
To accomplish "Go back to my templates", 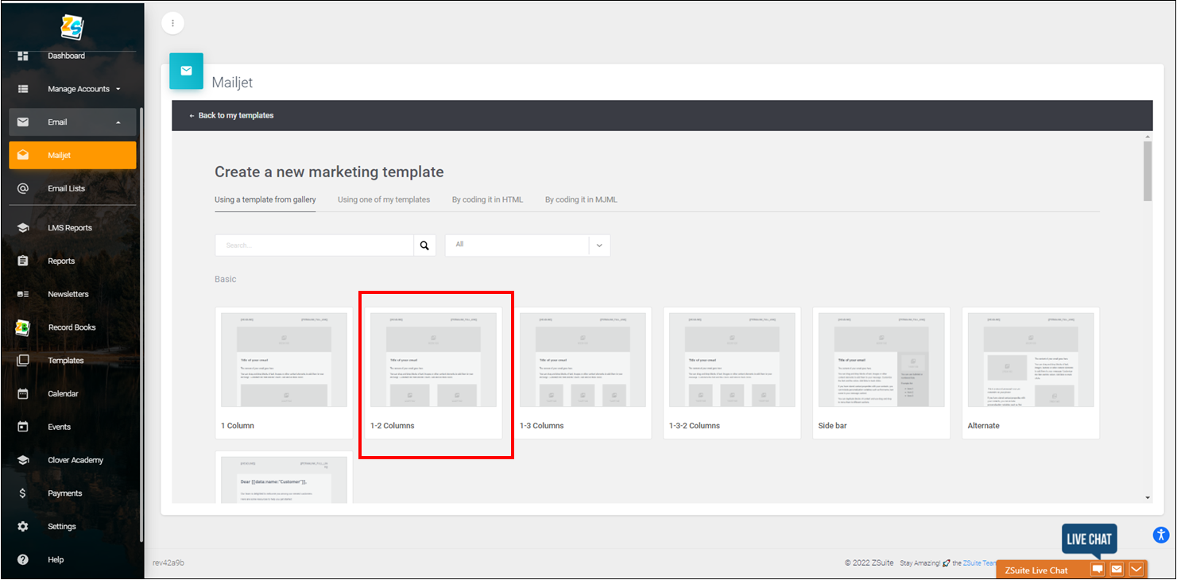I will (231, 115).
